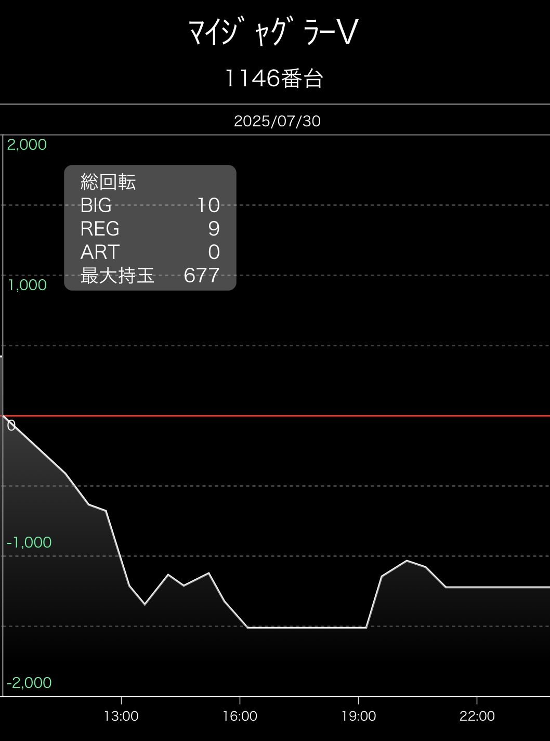This screenshot has height=741, width=550.
Task: Click the date 2025/07/30
Action: pos(277,121)
